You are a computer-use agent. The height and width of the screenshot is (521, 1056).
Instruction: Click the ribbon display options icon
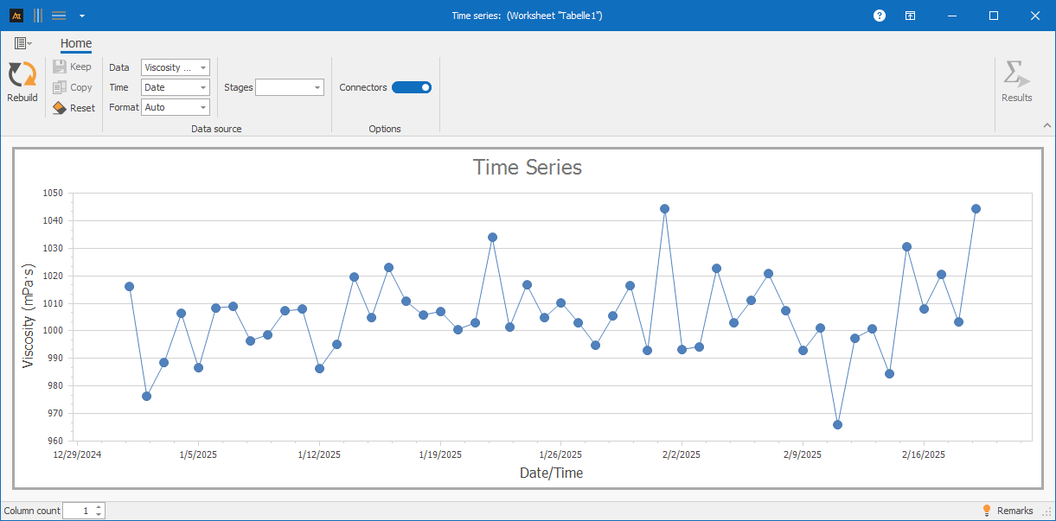tap(911, 16)
